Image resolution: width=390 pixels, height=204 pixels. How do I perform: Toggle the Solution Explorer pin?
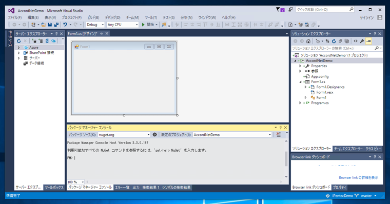point(375,33)
